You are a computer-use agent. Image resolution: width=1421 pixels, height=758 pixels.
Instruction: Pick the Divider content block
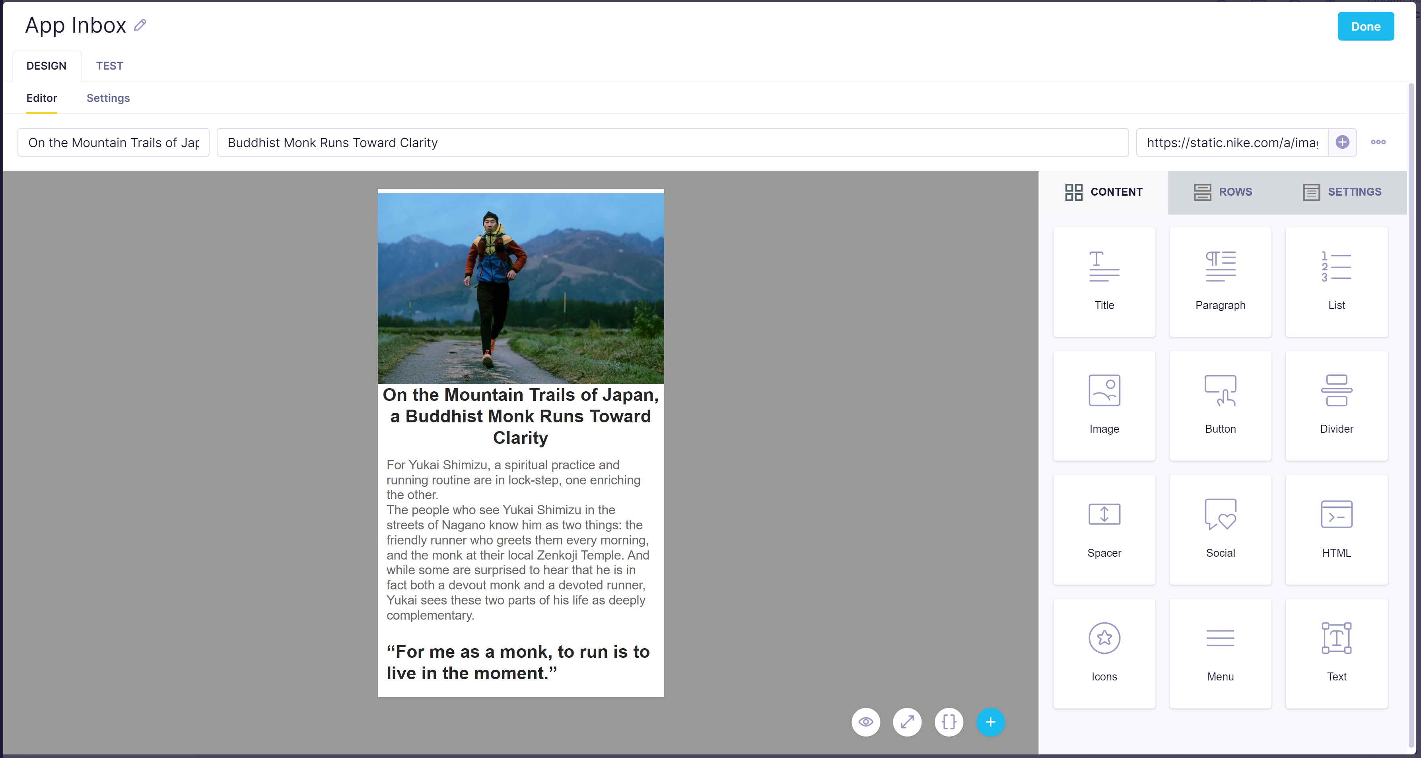[1336, 406]
